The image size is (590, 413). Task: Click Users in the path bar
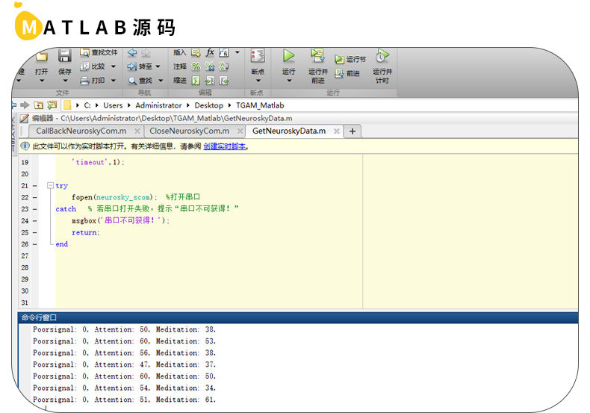pyautogui.click(x=113, y=105)
